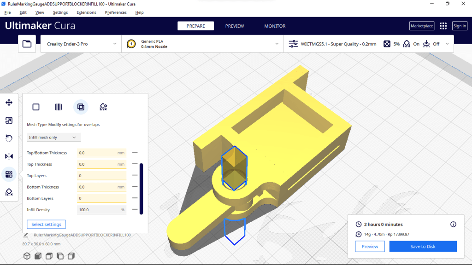The width and height of the screenshot is (472, 265).
Task: Remove the Top Thickness setting
Action: (x=135, y=164)
